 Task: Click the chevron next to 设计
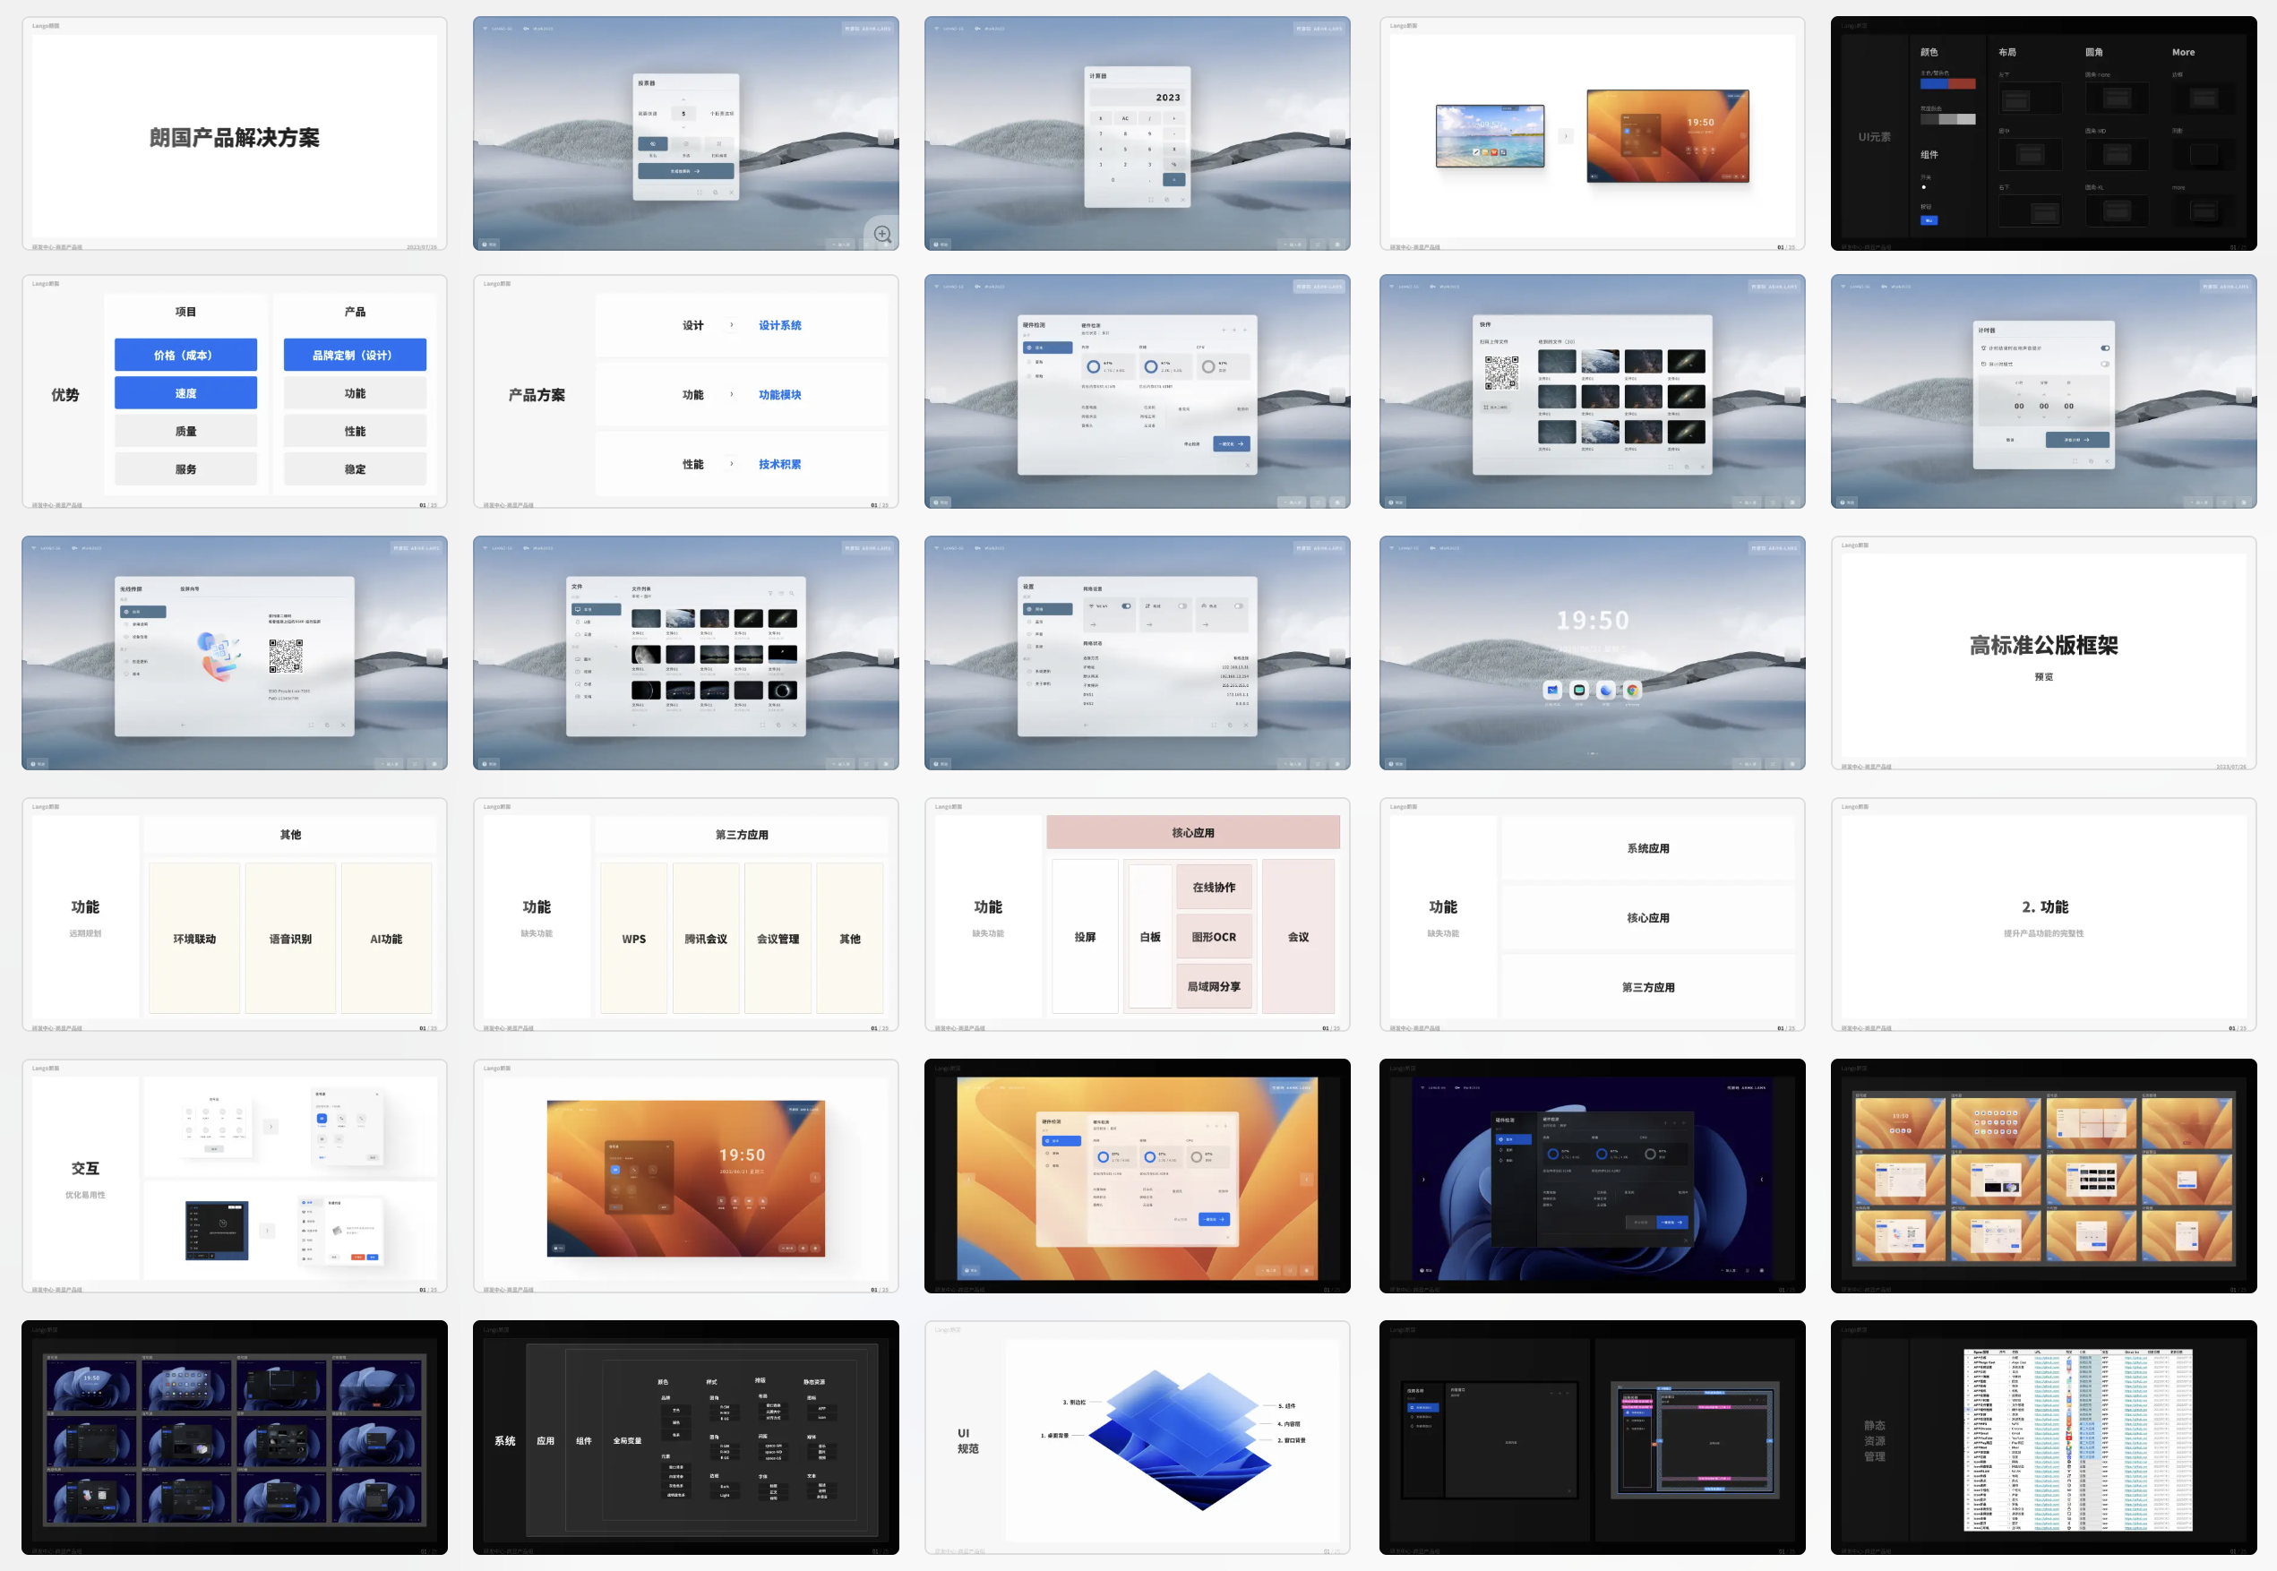[x=732, y=325]
